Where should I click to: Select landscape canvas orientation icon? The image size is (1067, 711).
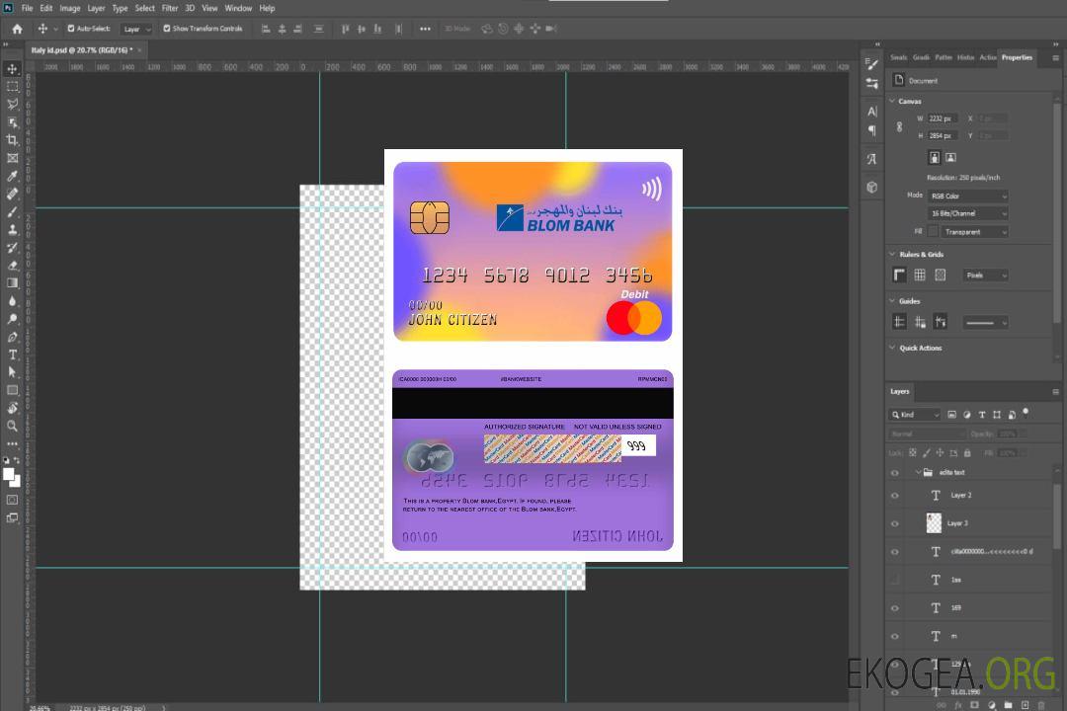click(x=950, y=157)
